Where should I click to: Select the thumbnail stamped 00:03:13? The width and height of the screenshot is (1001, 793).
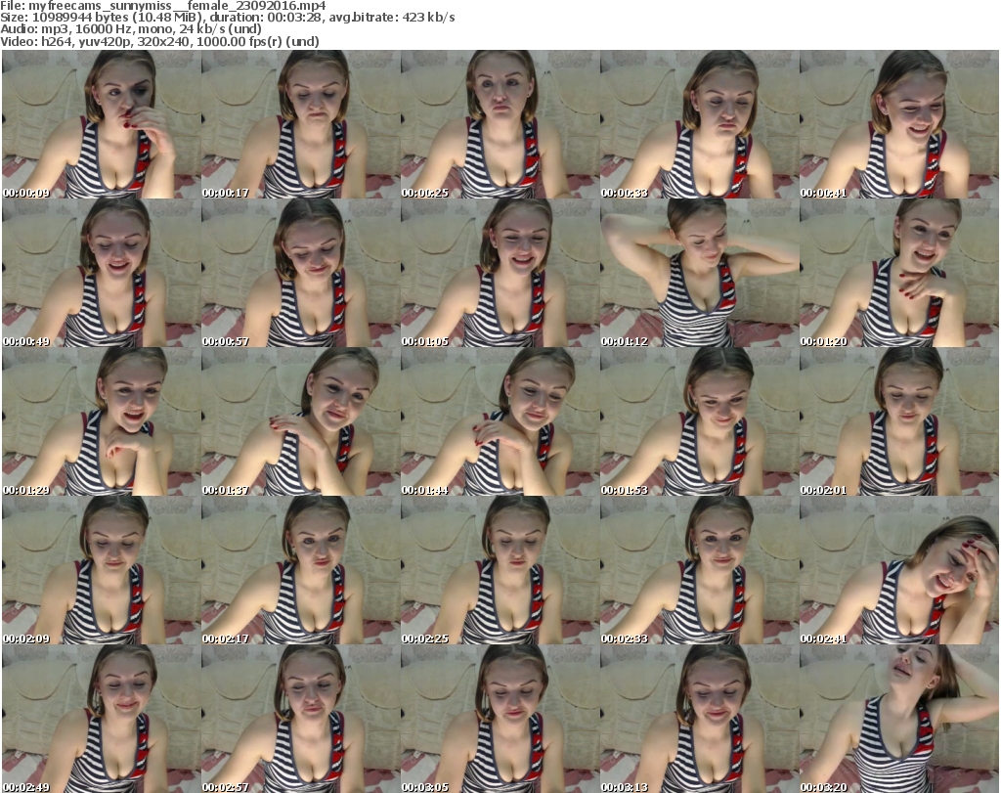pyautogui.click(x=700, y=719)
